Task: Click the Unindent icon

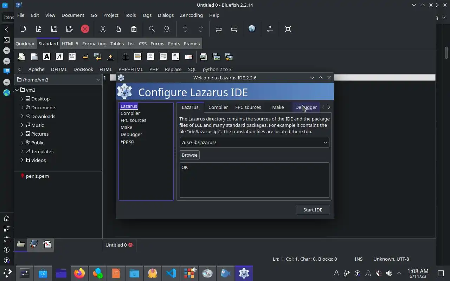Action: tap(219, 29)
